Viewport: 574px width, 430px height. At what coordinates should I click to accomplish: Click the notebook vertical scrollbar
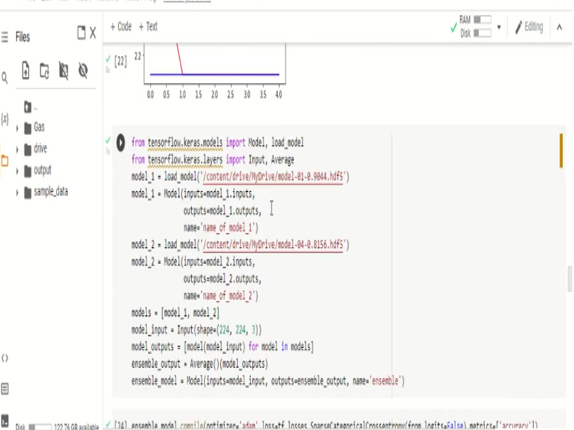pos(569,279)
